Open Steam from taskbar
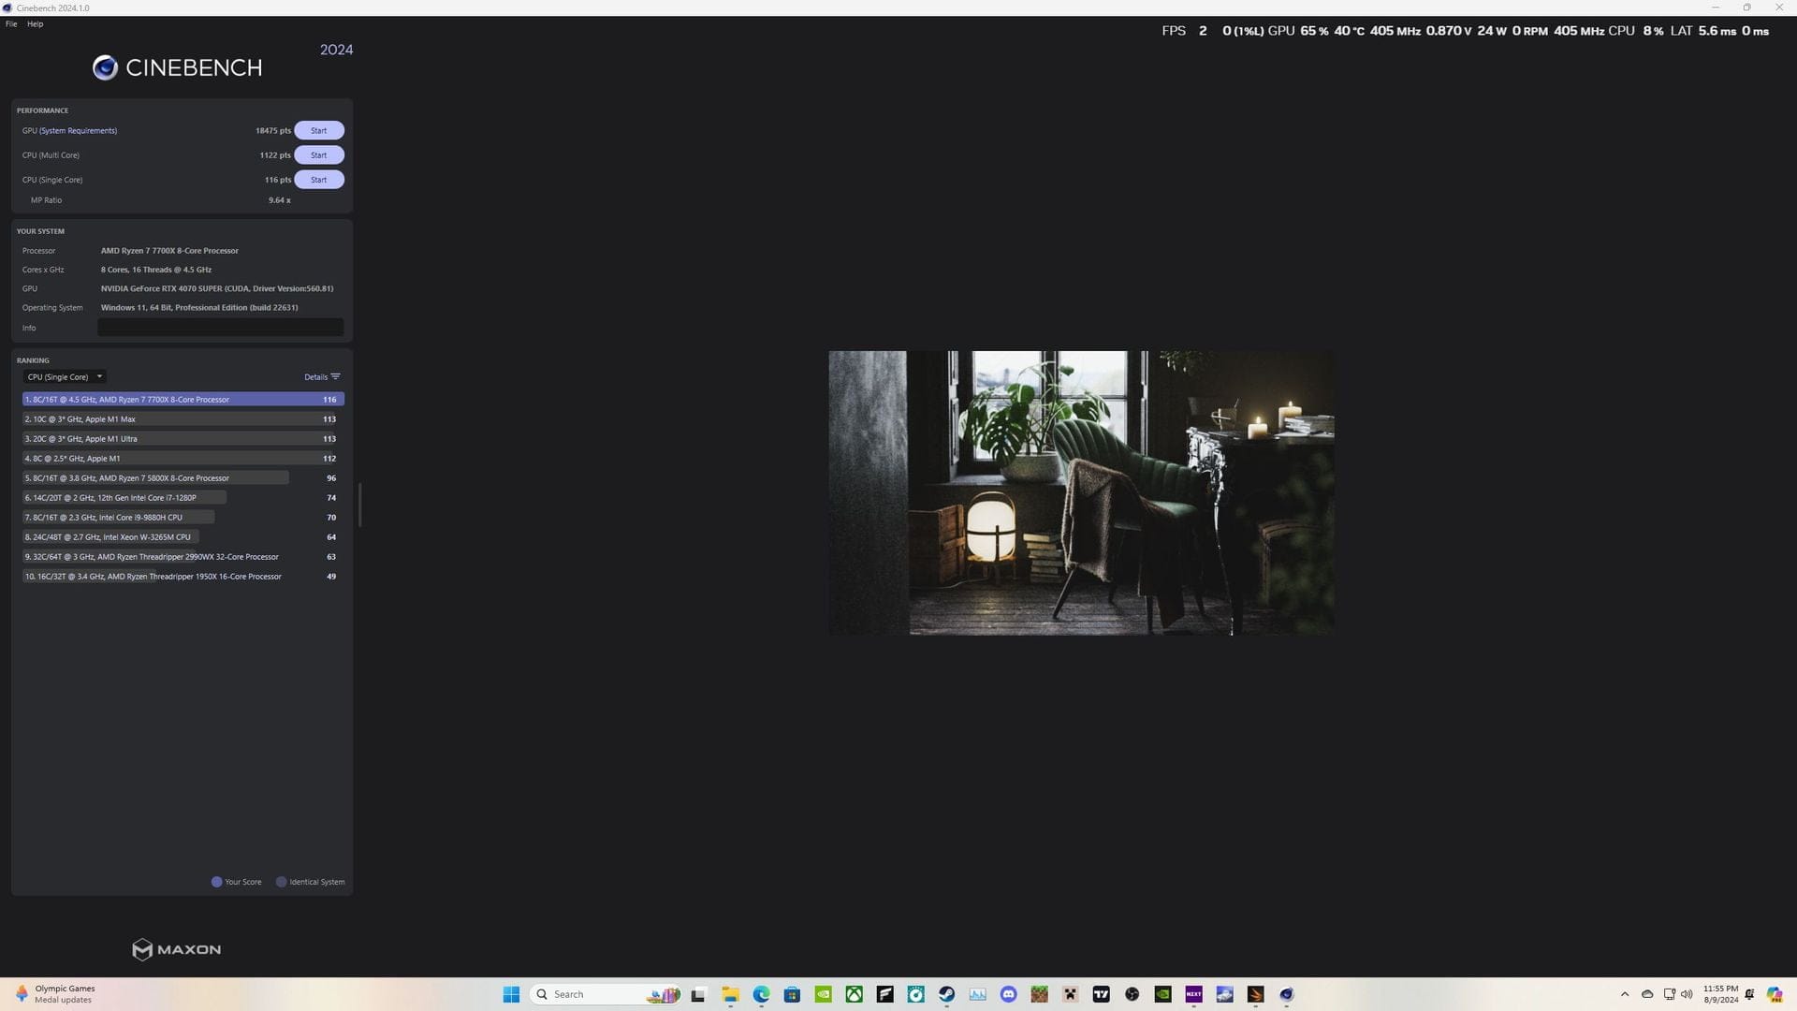 click(x=946, y=994)
